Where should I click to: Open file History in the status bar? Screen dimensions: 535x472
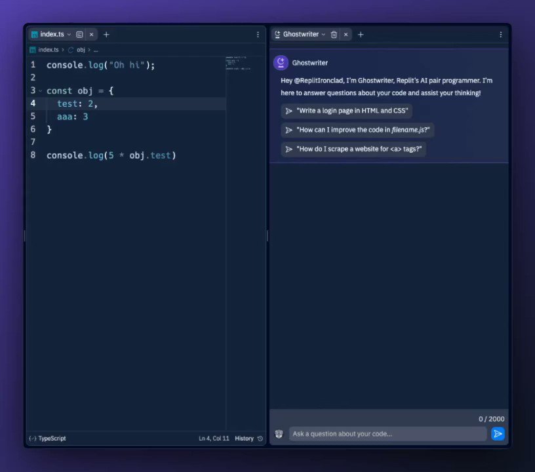[248, 439]
